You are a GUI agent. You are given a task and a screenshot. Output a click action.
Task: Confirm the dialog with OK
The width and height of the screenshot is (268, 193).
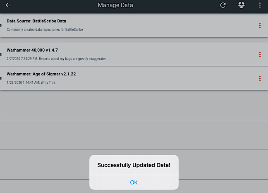pos(134,182)
